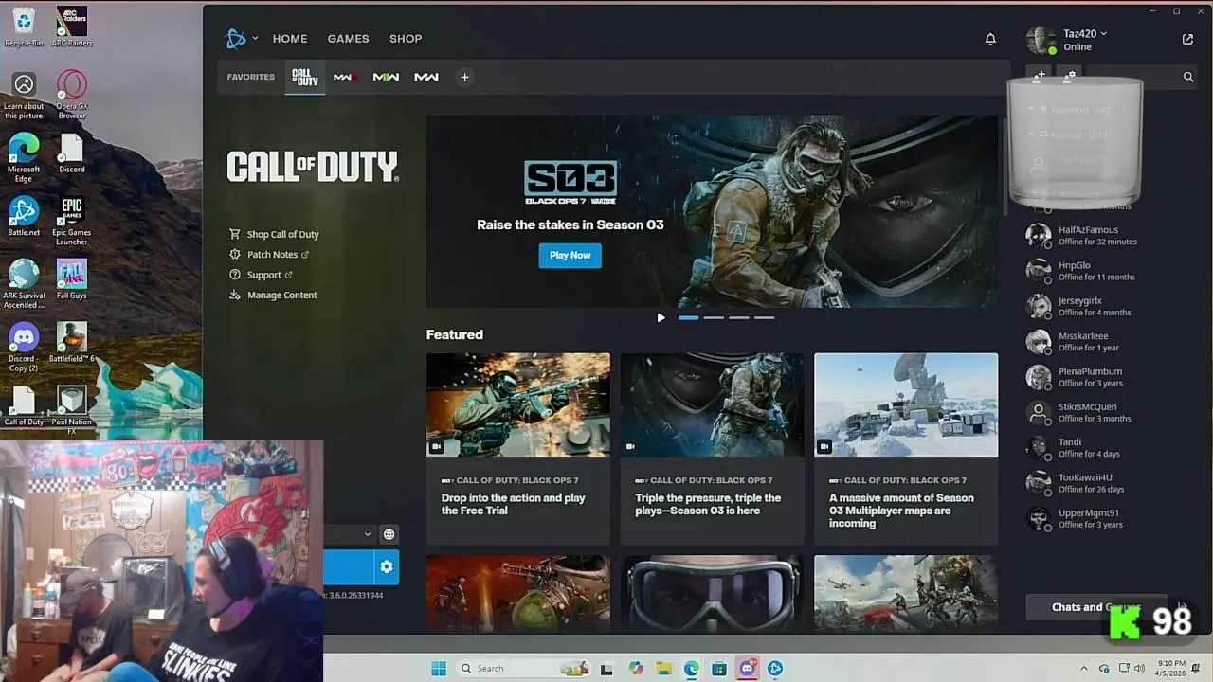
Task: Click the pop-out social window icon
Action: point(1187,39)
